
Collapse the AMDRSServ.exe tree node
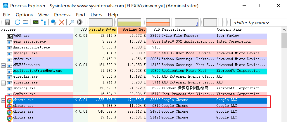coord(4,65)
